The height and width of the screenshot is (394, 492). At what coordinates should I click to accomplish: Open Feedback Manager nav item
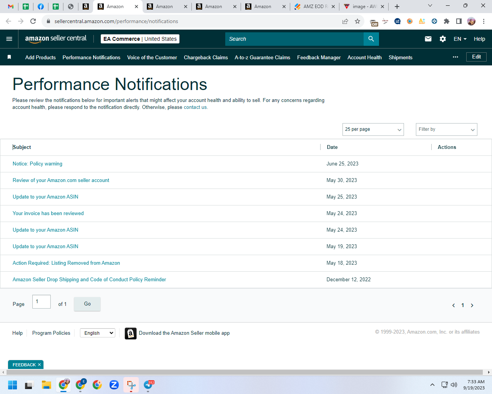tap(319, 57)
